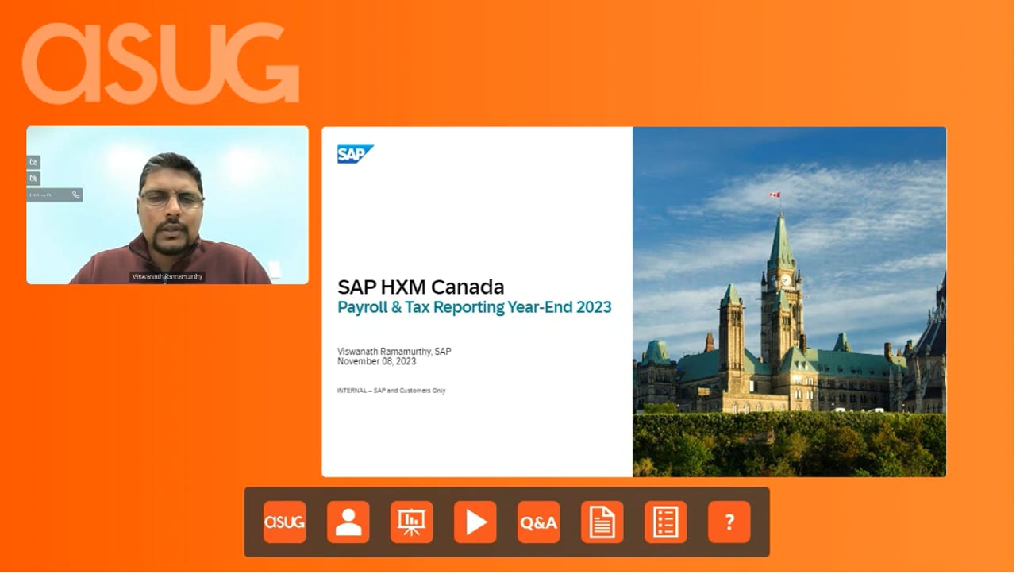Open the document resources icon
The height and width of the screenshot is (574, 1016).
point(602,522)
